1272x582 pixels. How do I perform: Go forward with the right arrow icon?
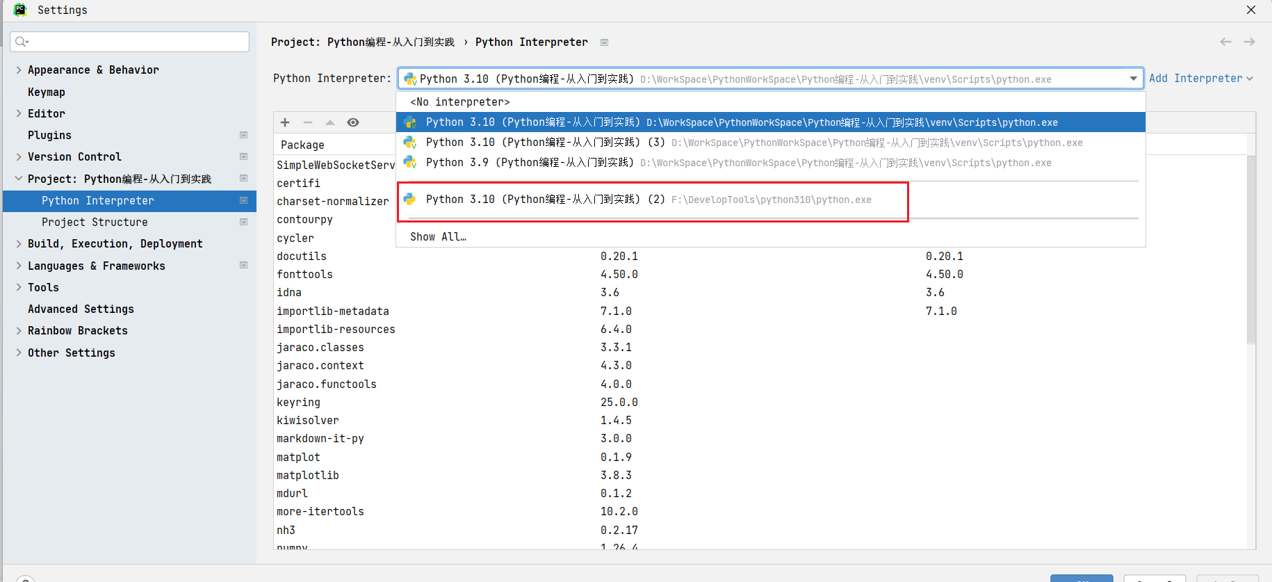1249,42
